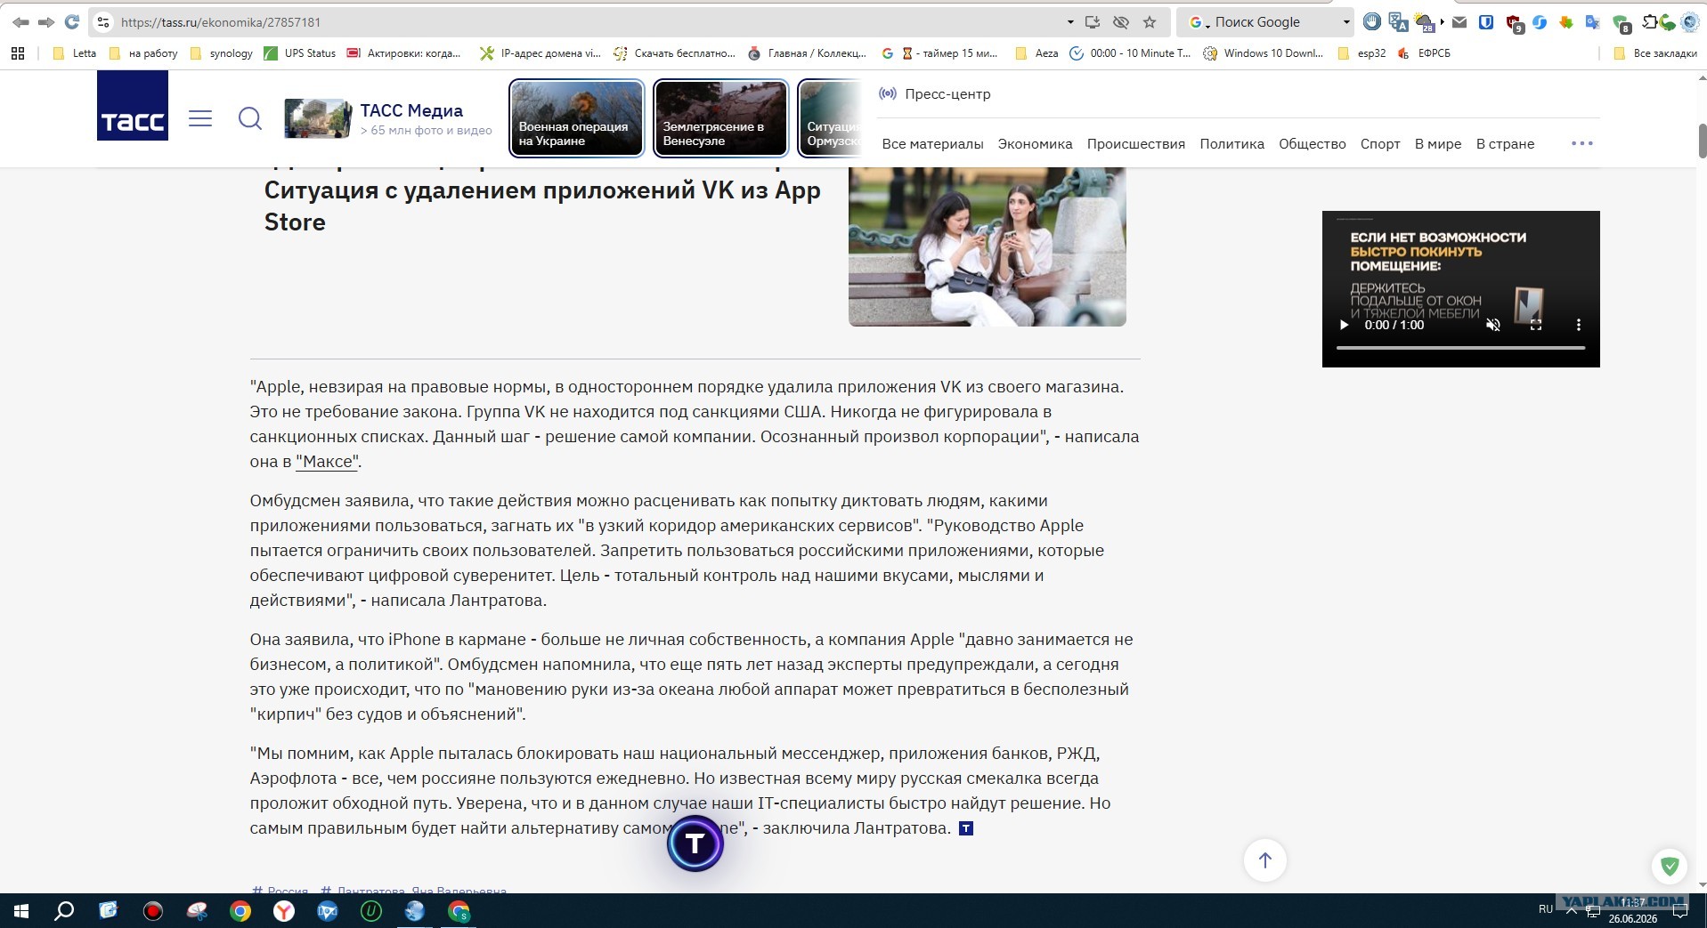Click the crossed-out eye icon in address bar
Screen dimensions: 1707x928
[1121, 22]
